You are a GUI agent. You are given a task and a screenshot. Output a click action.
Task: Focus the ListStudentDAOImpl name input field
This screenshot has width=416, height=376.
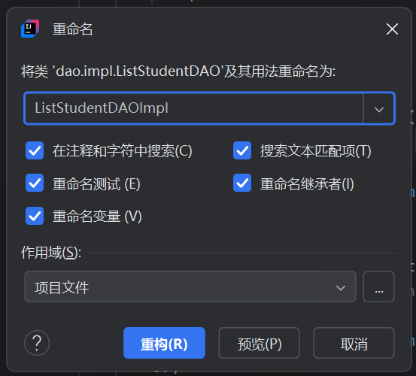tap(194, 108)
